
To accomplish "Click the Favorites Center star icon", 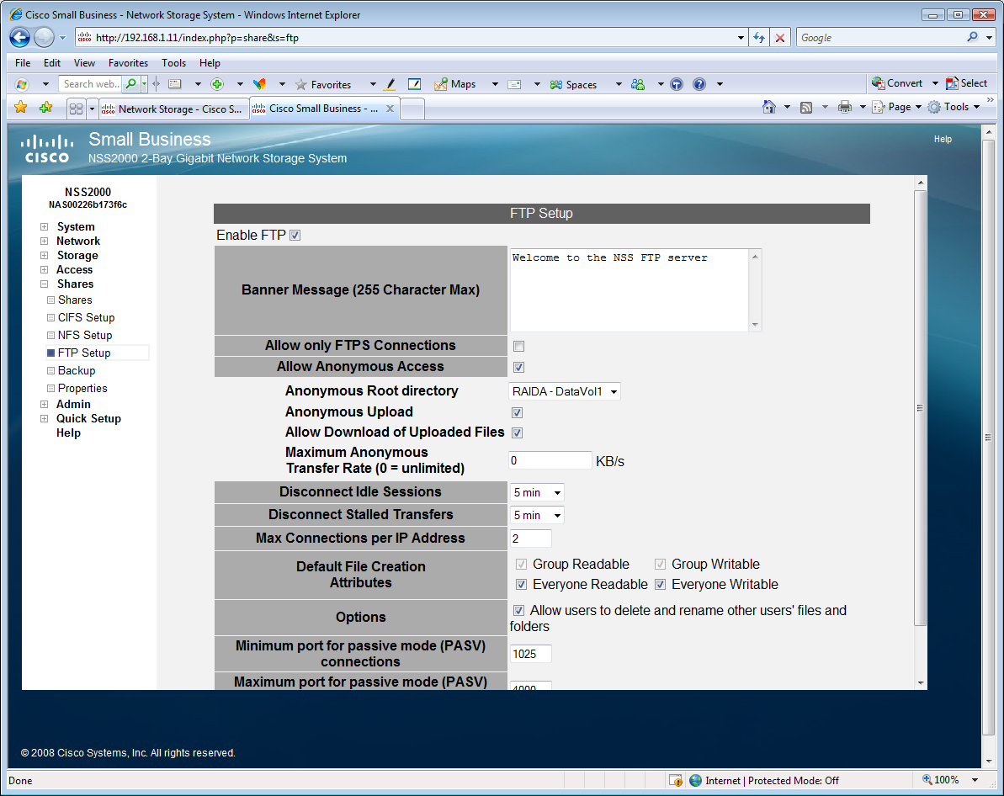I will click(20, 107).
